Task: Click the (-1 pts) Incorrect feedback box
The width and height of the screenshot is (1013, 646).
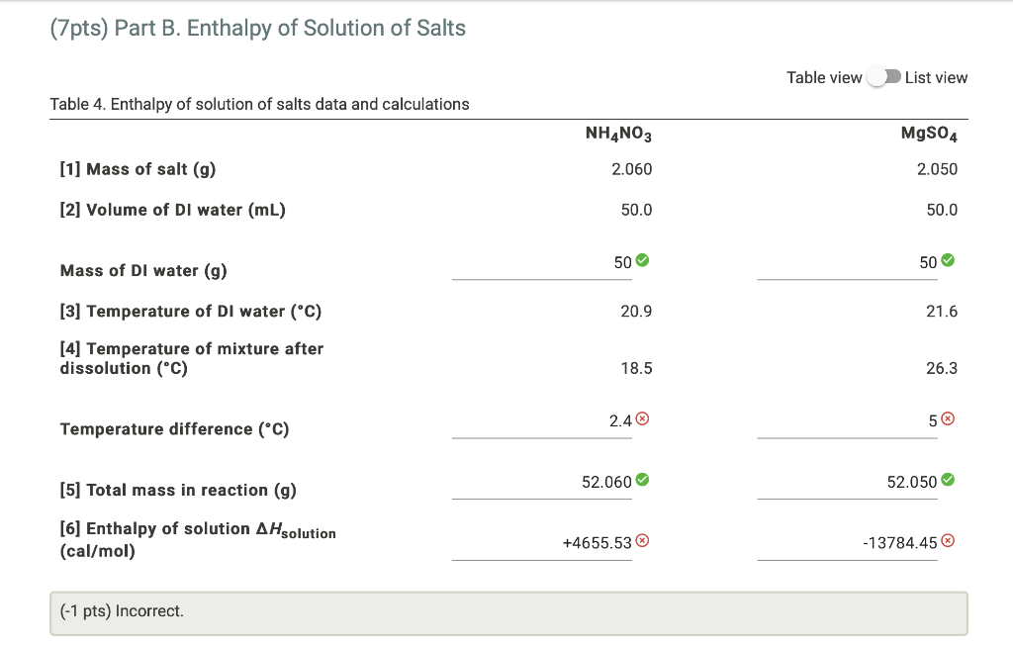Action: click(x=508, y=612)
